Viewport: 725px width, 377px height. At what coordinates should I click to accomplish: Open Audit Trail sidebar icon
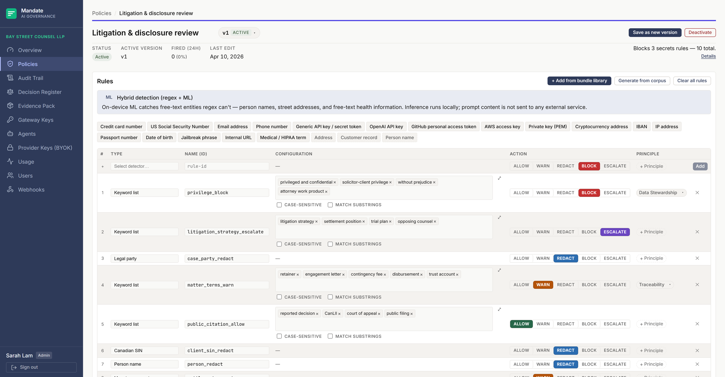tap(10, 78)
